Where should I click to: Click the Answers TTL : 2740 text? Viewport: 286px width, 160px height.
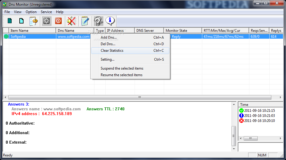(105, 109)
